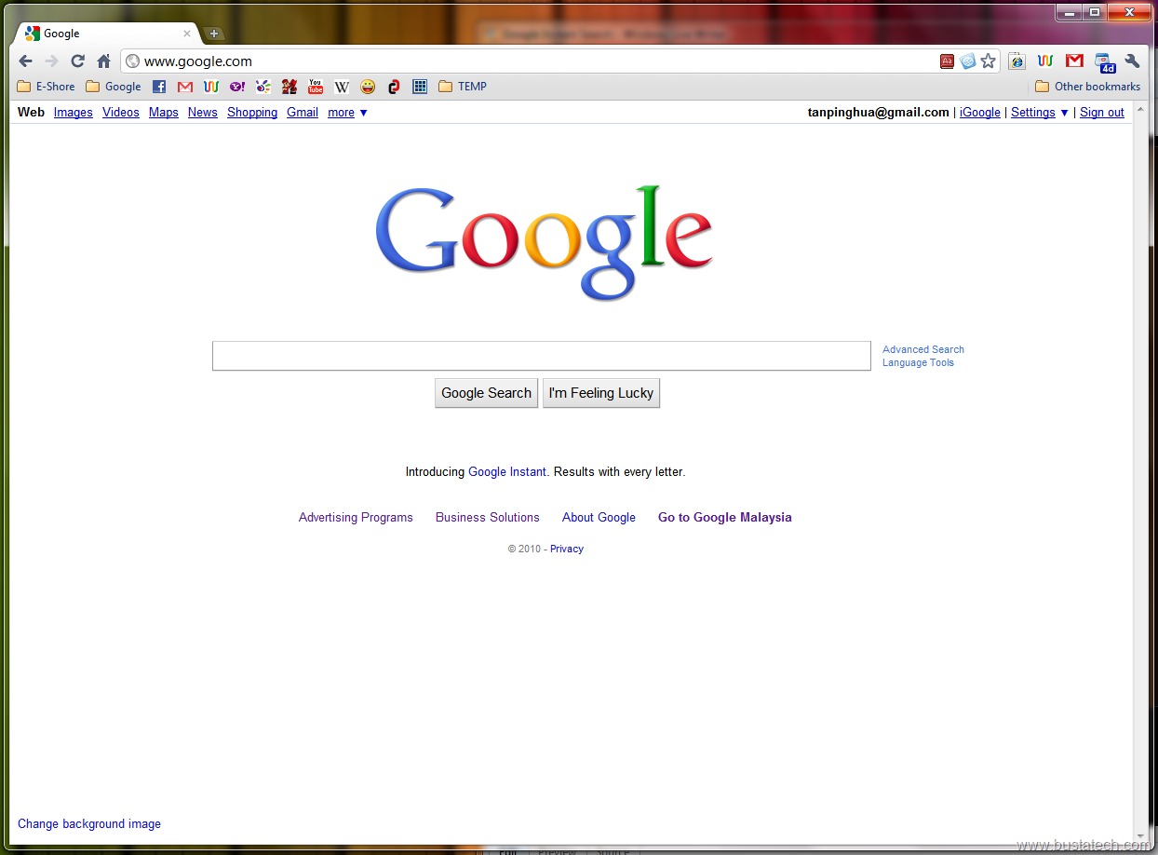Switch to Images search

(73, 113)
